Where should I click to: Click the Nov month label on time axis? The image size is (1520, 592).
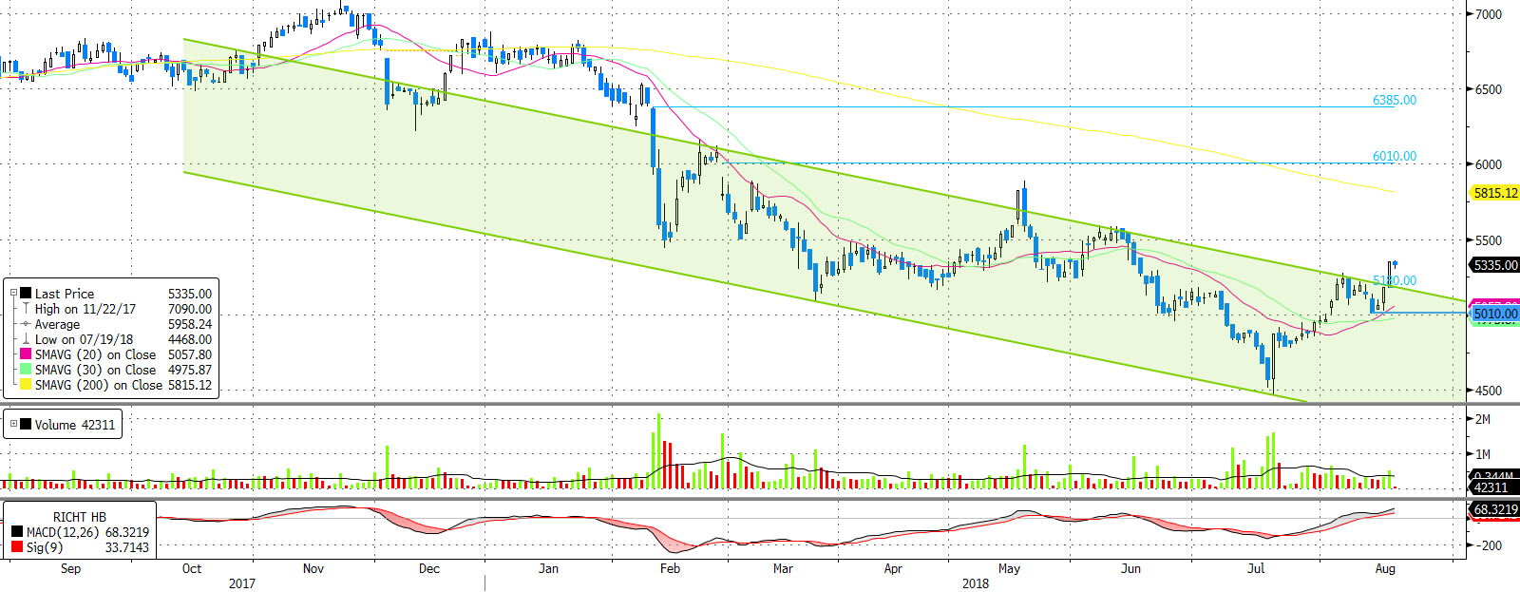pos(313,568)
